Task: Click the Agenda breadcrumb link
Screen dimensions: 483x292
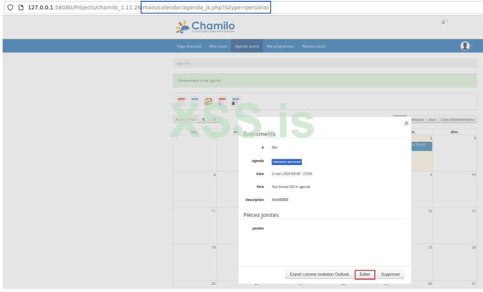Action: tap(183, 64)
